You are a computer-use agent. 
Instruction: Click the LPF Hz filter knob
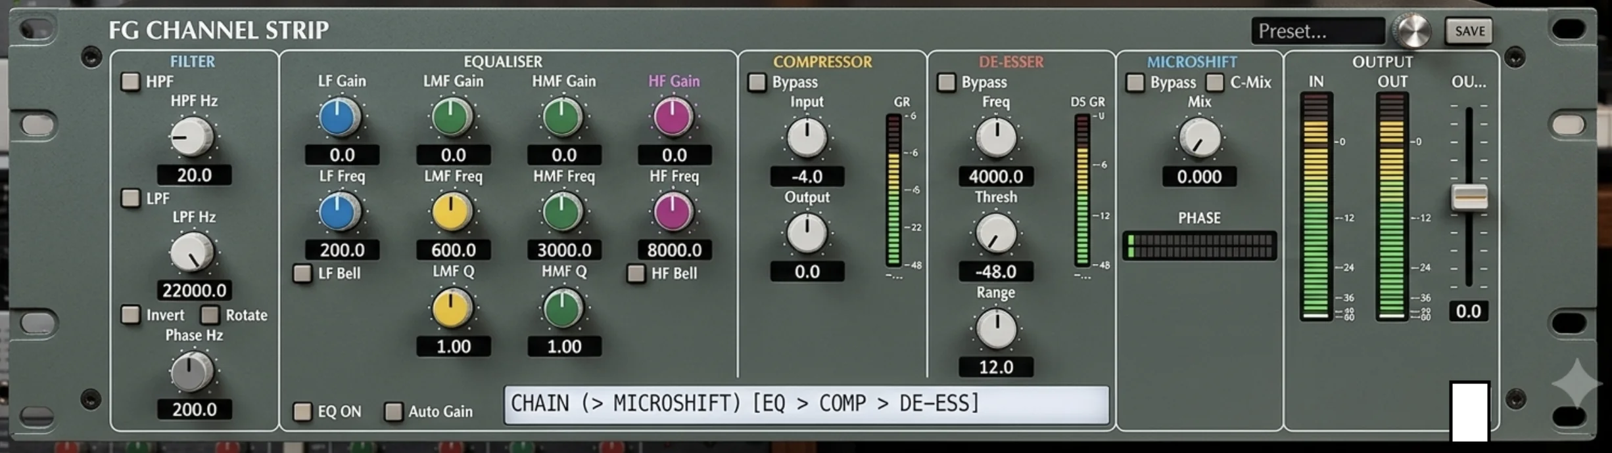click(192, 253)
